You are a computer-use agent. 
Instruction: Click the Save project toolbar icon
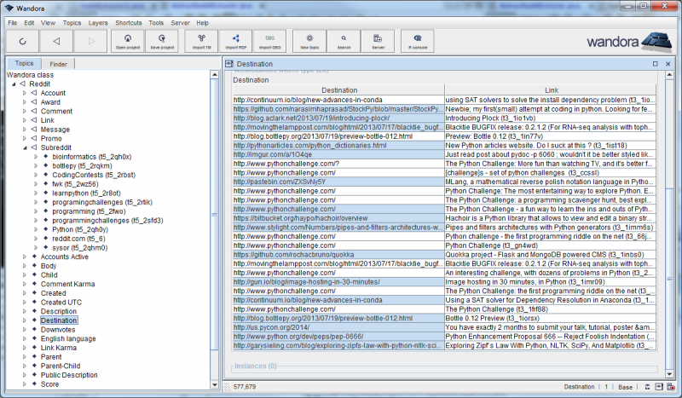tap(161, 40)
